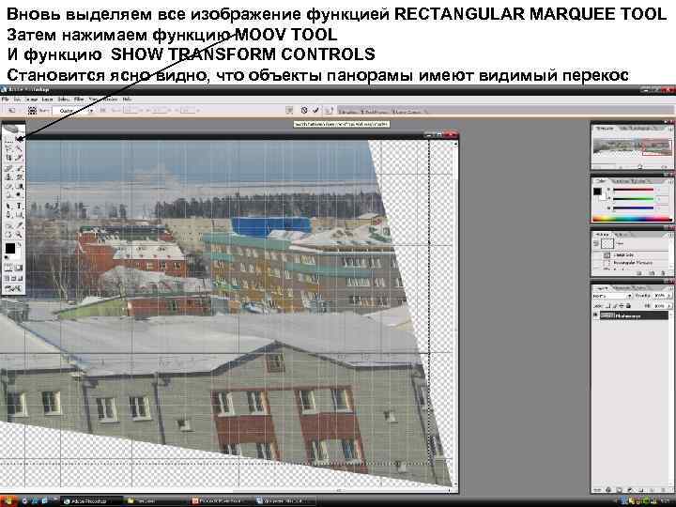This screenshot has height=507, width=676.
Task: Open the Image menu
Action: (x=32, y=100)
